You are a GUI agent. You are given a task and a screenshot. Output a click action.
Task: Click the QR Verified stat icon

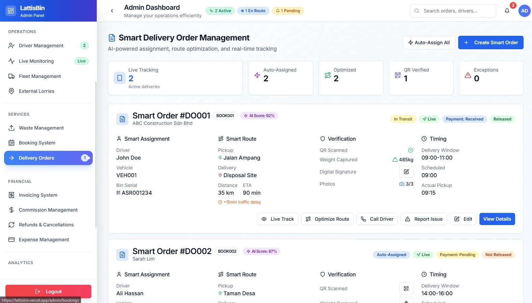(x=398, y=75)
